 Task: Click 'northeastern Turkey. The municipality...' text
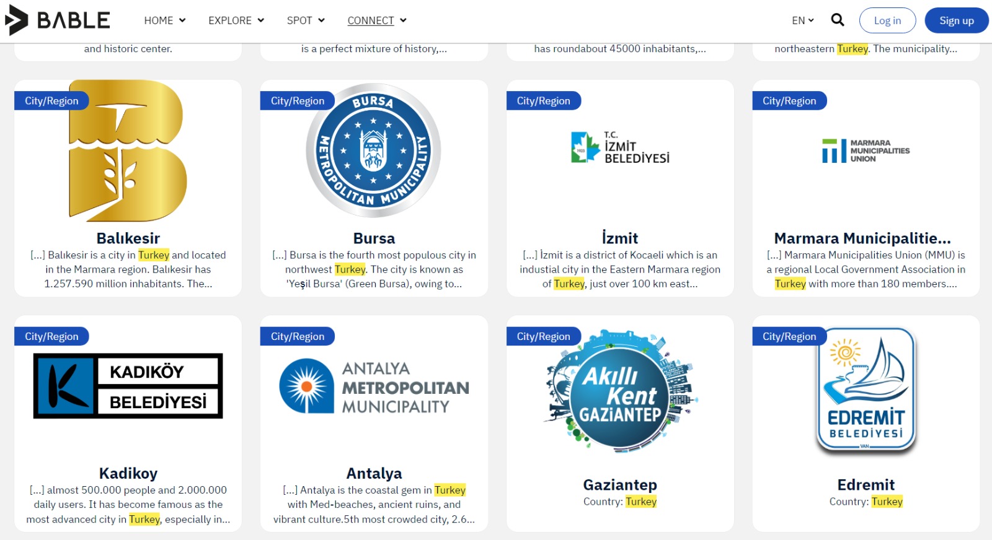coord(866,49)
